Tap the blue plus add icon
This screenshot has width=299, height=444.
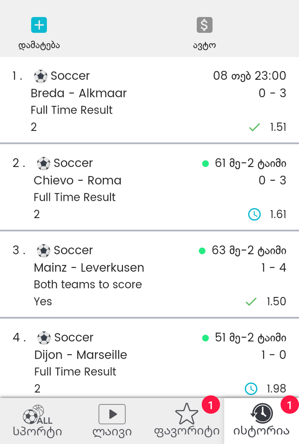(39, 25)
